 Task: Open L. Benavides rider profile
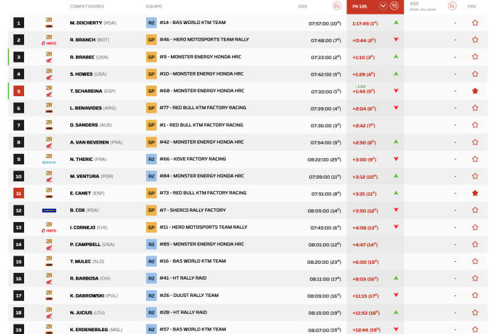[94, 108]
